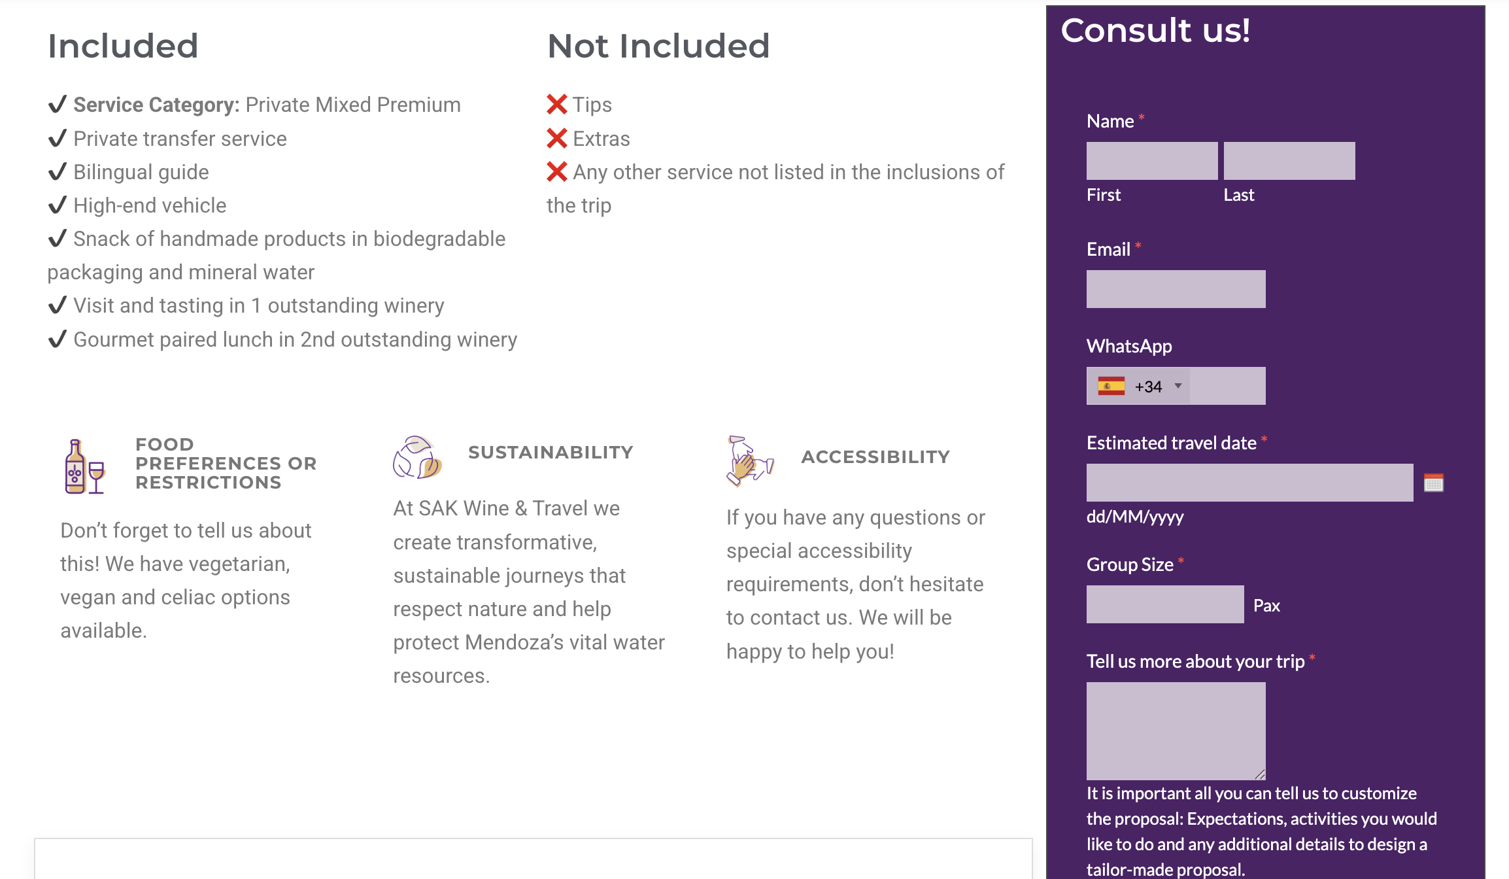This screenshot has width=1509, height=879.
Task: Click the Group Size Pax field
Action: point(1164,605)
